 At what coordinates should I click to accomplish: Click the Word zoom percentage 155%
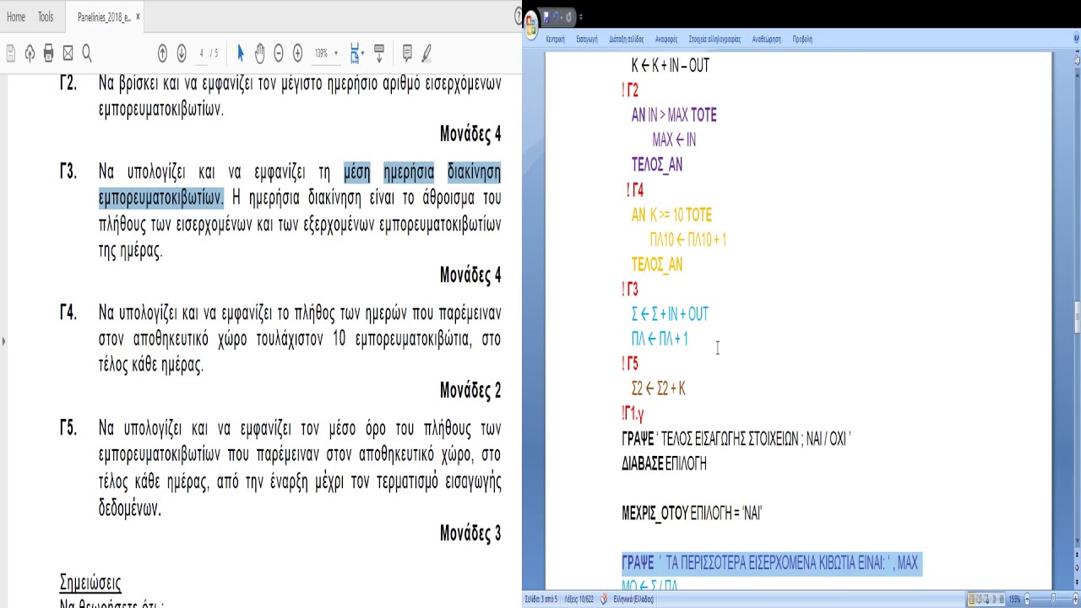point(1014,600)
